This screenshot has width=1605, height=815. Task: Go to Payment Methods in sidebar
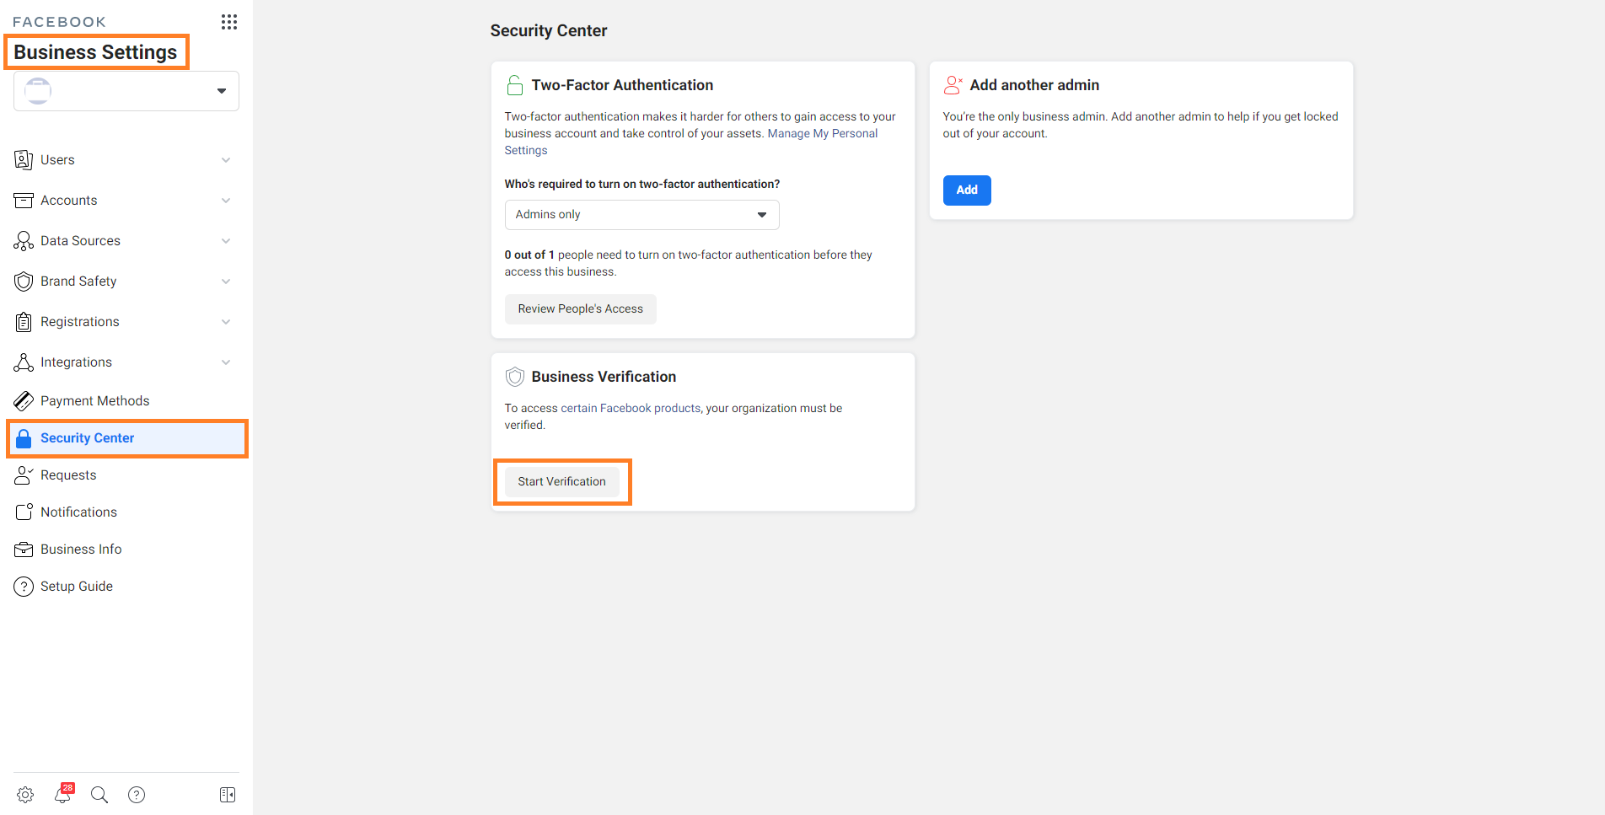point(94,401)
